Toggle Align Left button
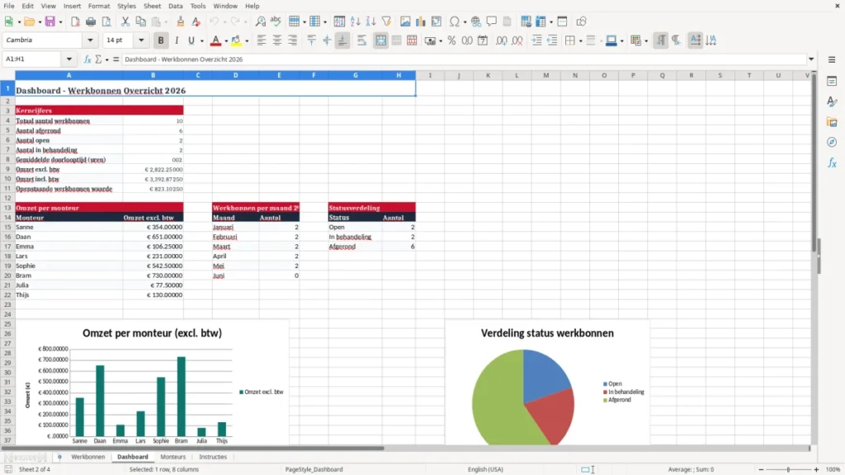The width and height of the screenshot is (845, 475). 262,40
